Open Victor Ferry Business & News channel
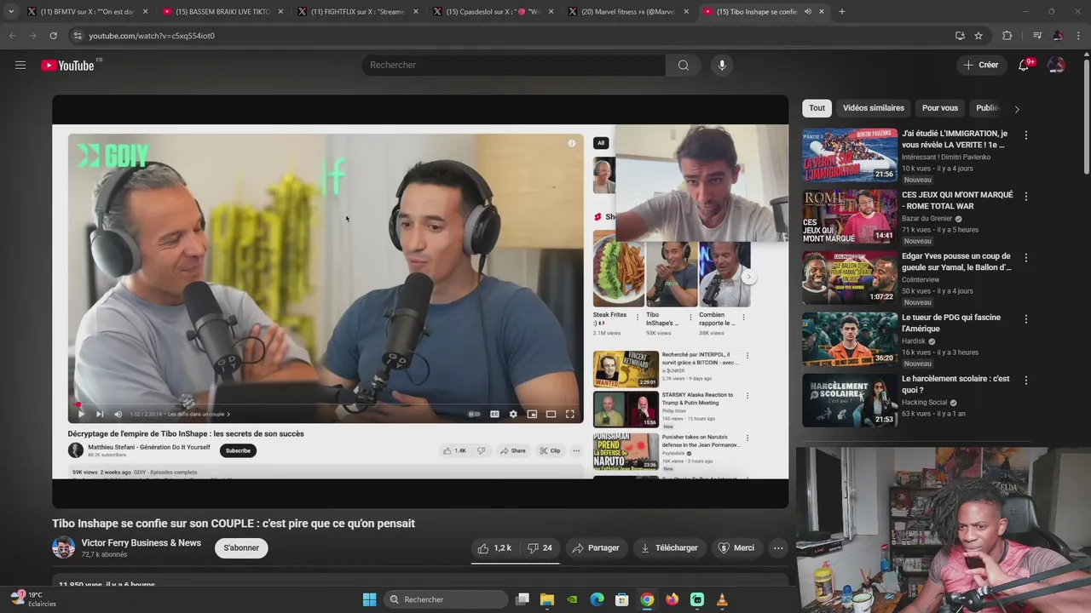This screenshot has height=613, width=1091. pos(141,542)
